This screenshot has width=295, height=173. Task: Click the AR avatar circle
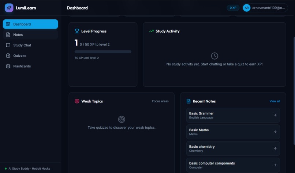(x=246, y=8)
